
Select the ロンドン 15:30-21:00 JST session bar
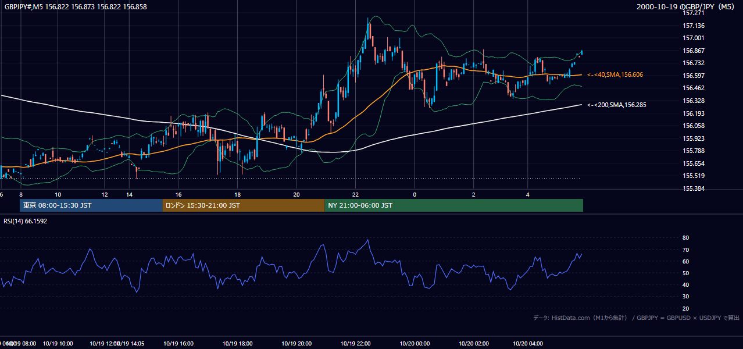tap(243, 205)
